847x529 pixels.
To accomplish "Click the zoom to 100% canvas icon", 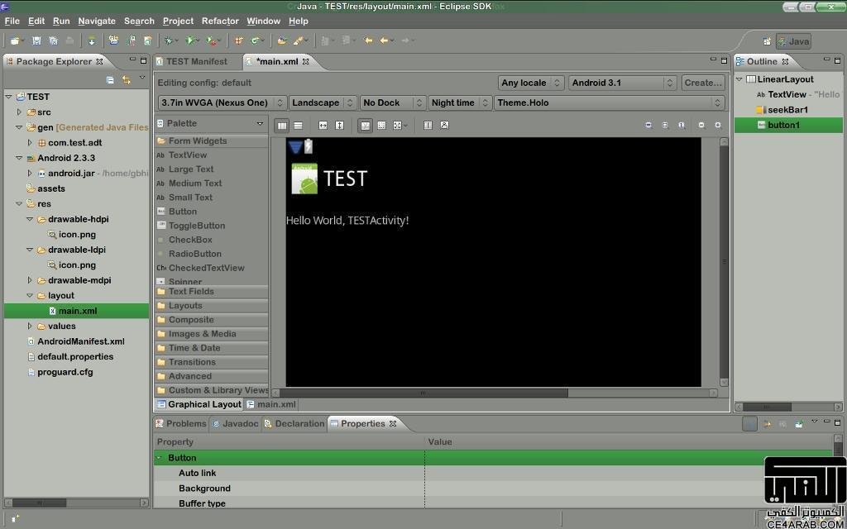I will click(682, 126).
